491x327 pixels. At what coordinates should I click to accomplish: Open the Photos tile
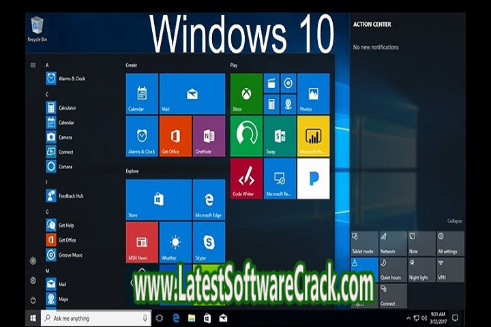click(313, 95)
